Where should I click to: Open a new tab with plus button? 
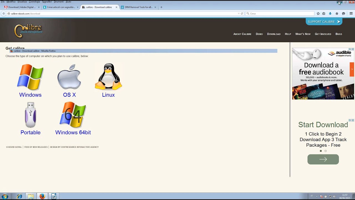tap(161, 7)
